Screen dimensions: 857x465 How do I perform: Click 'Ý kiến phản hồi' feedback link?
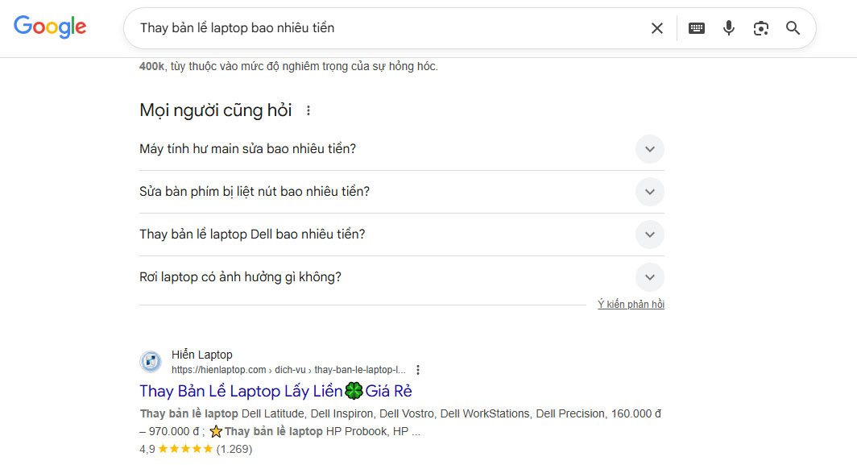tap(631, 304)
